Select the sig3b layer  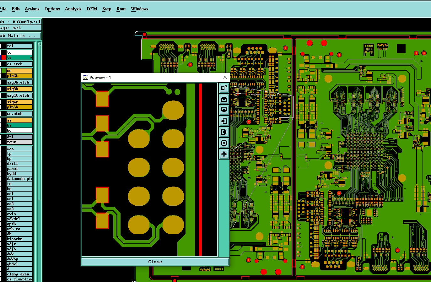pyautogui.click(x=19, y=89)
